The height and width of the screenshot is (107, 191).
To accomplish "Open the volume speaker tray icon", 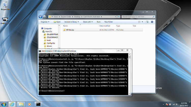I will click(x=177, y=104).
